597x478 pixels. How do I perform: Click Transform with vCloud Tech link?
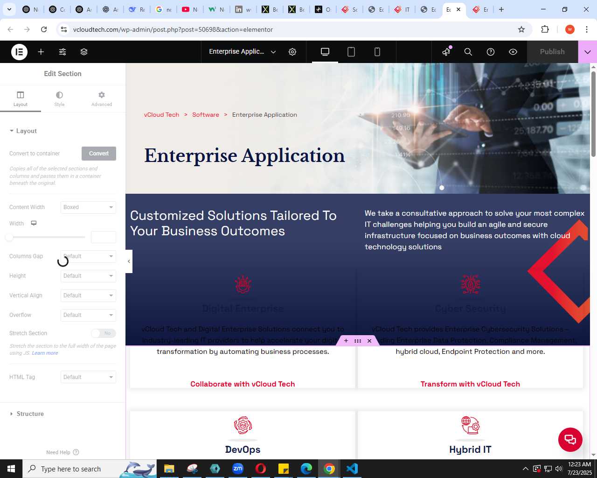[470, 384]
